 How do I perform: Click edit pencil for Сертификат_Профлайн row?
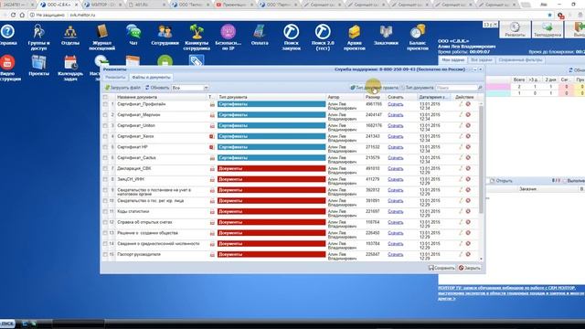(461, 104)
